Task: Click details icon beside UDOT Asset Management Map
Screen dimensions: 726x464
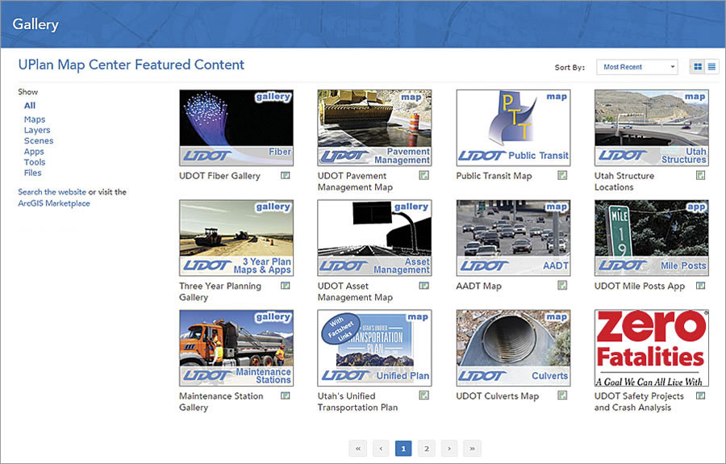Action: [423, 286]
